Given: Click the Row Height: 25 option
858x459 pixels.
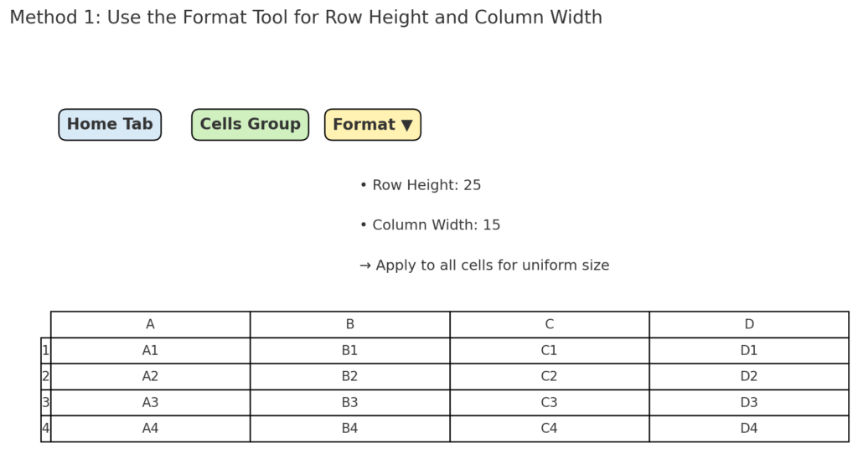Looking at the screenshot, I should coord(421,185).
